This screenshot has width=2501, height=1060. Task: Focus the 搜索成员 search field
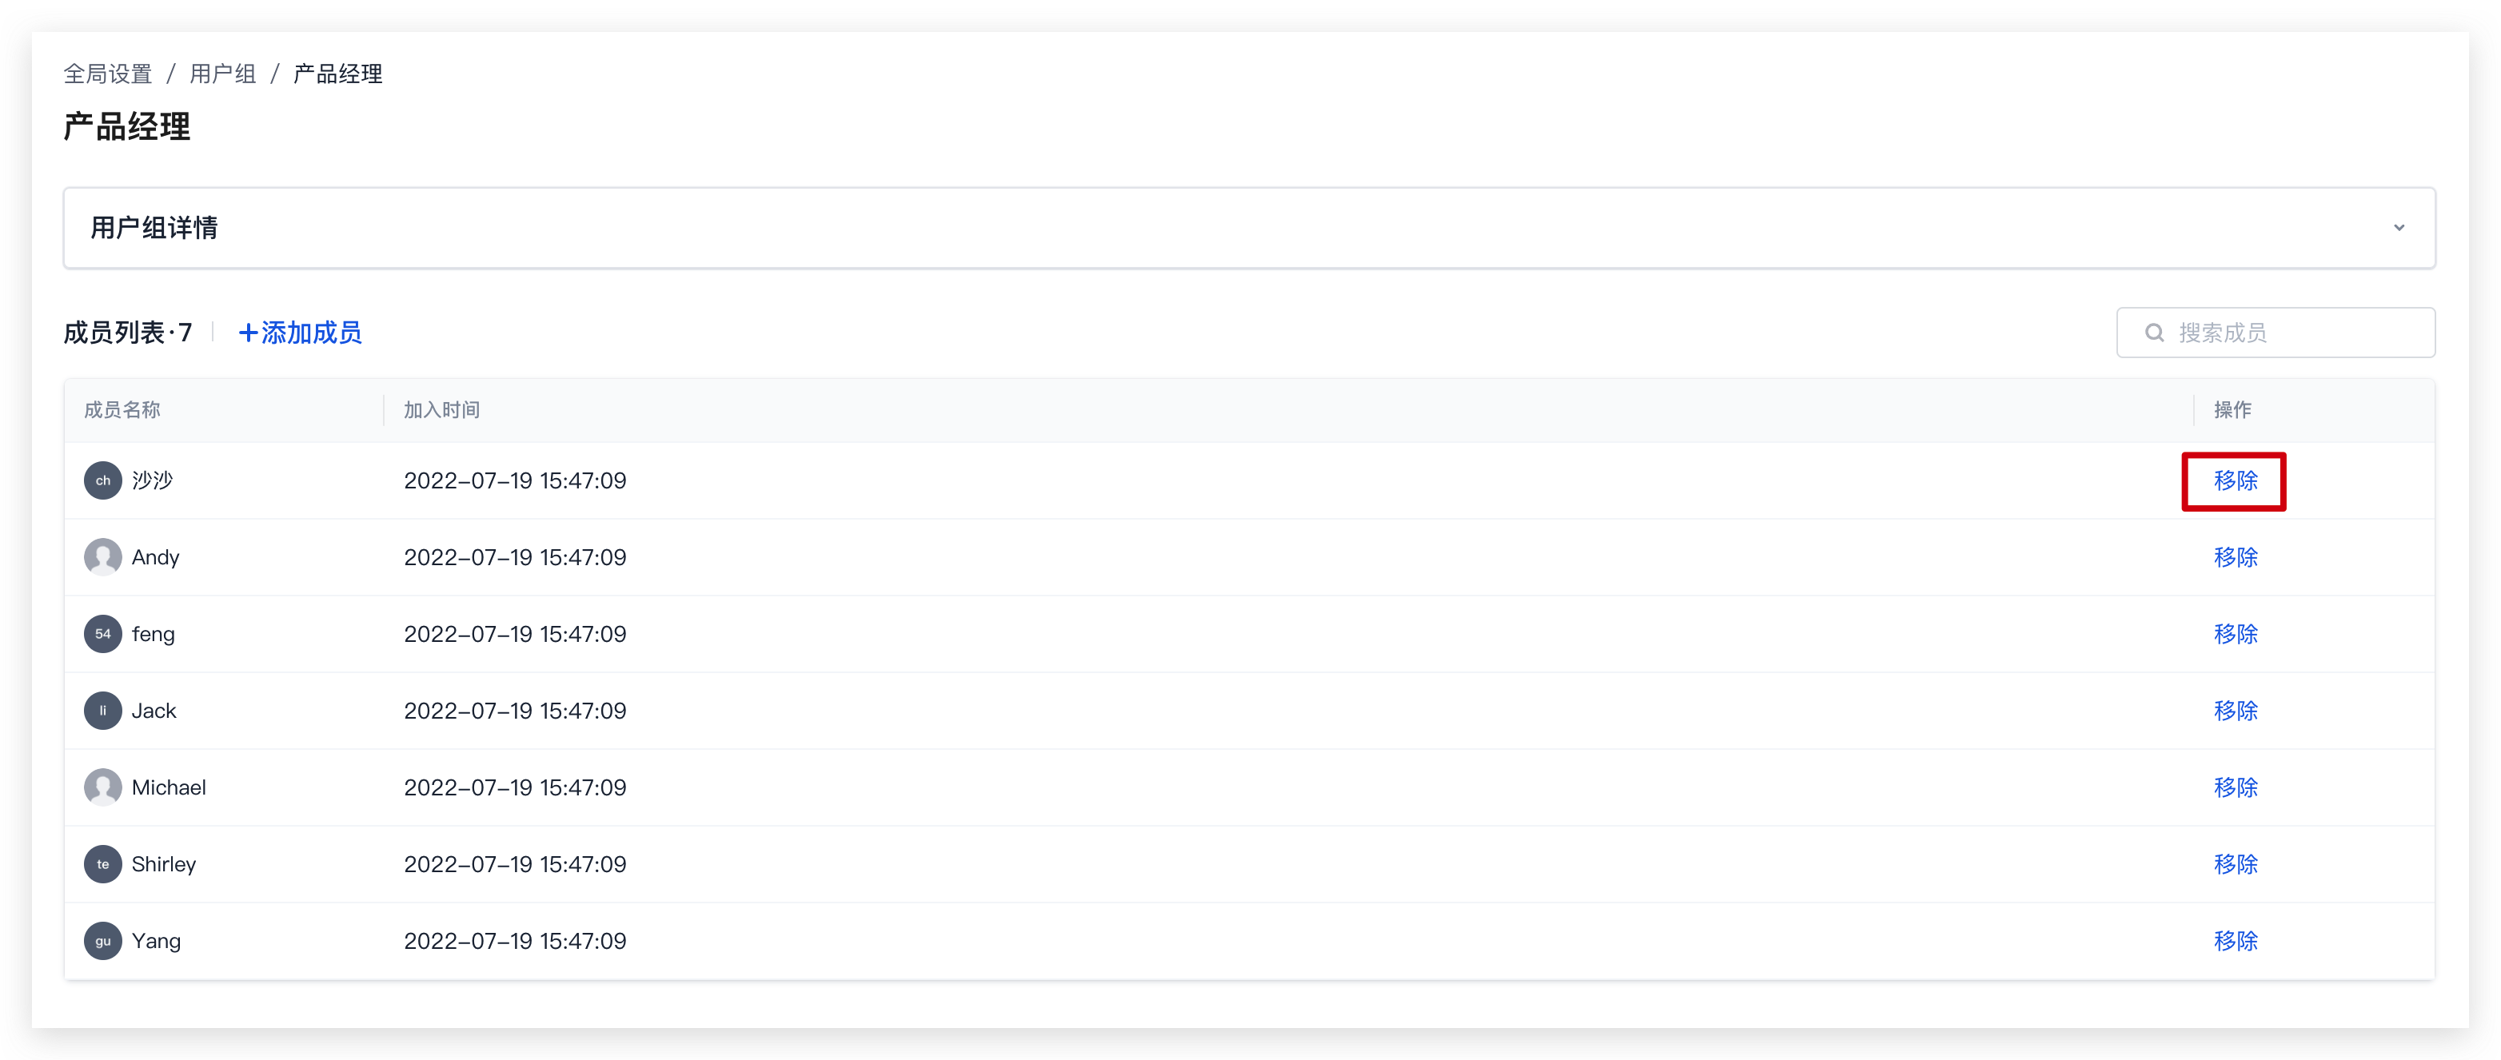tap(2276, 333)
